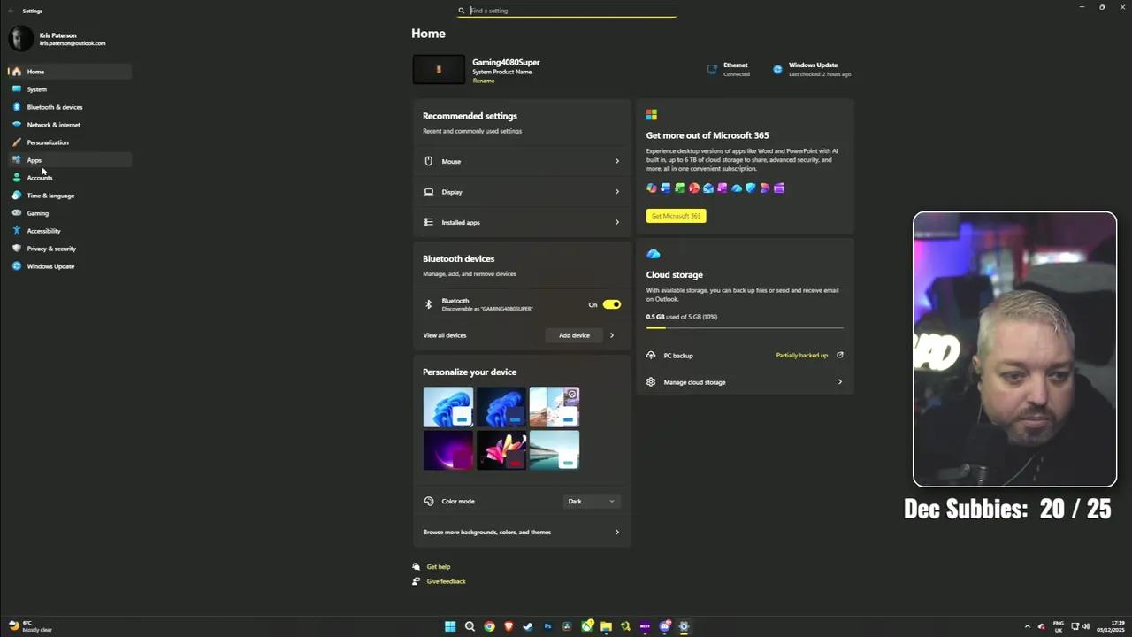Open clock and date in taskbar
The image size is (1132, 637).
tap(1111, 626)
